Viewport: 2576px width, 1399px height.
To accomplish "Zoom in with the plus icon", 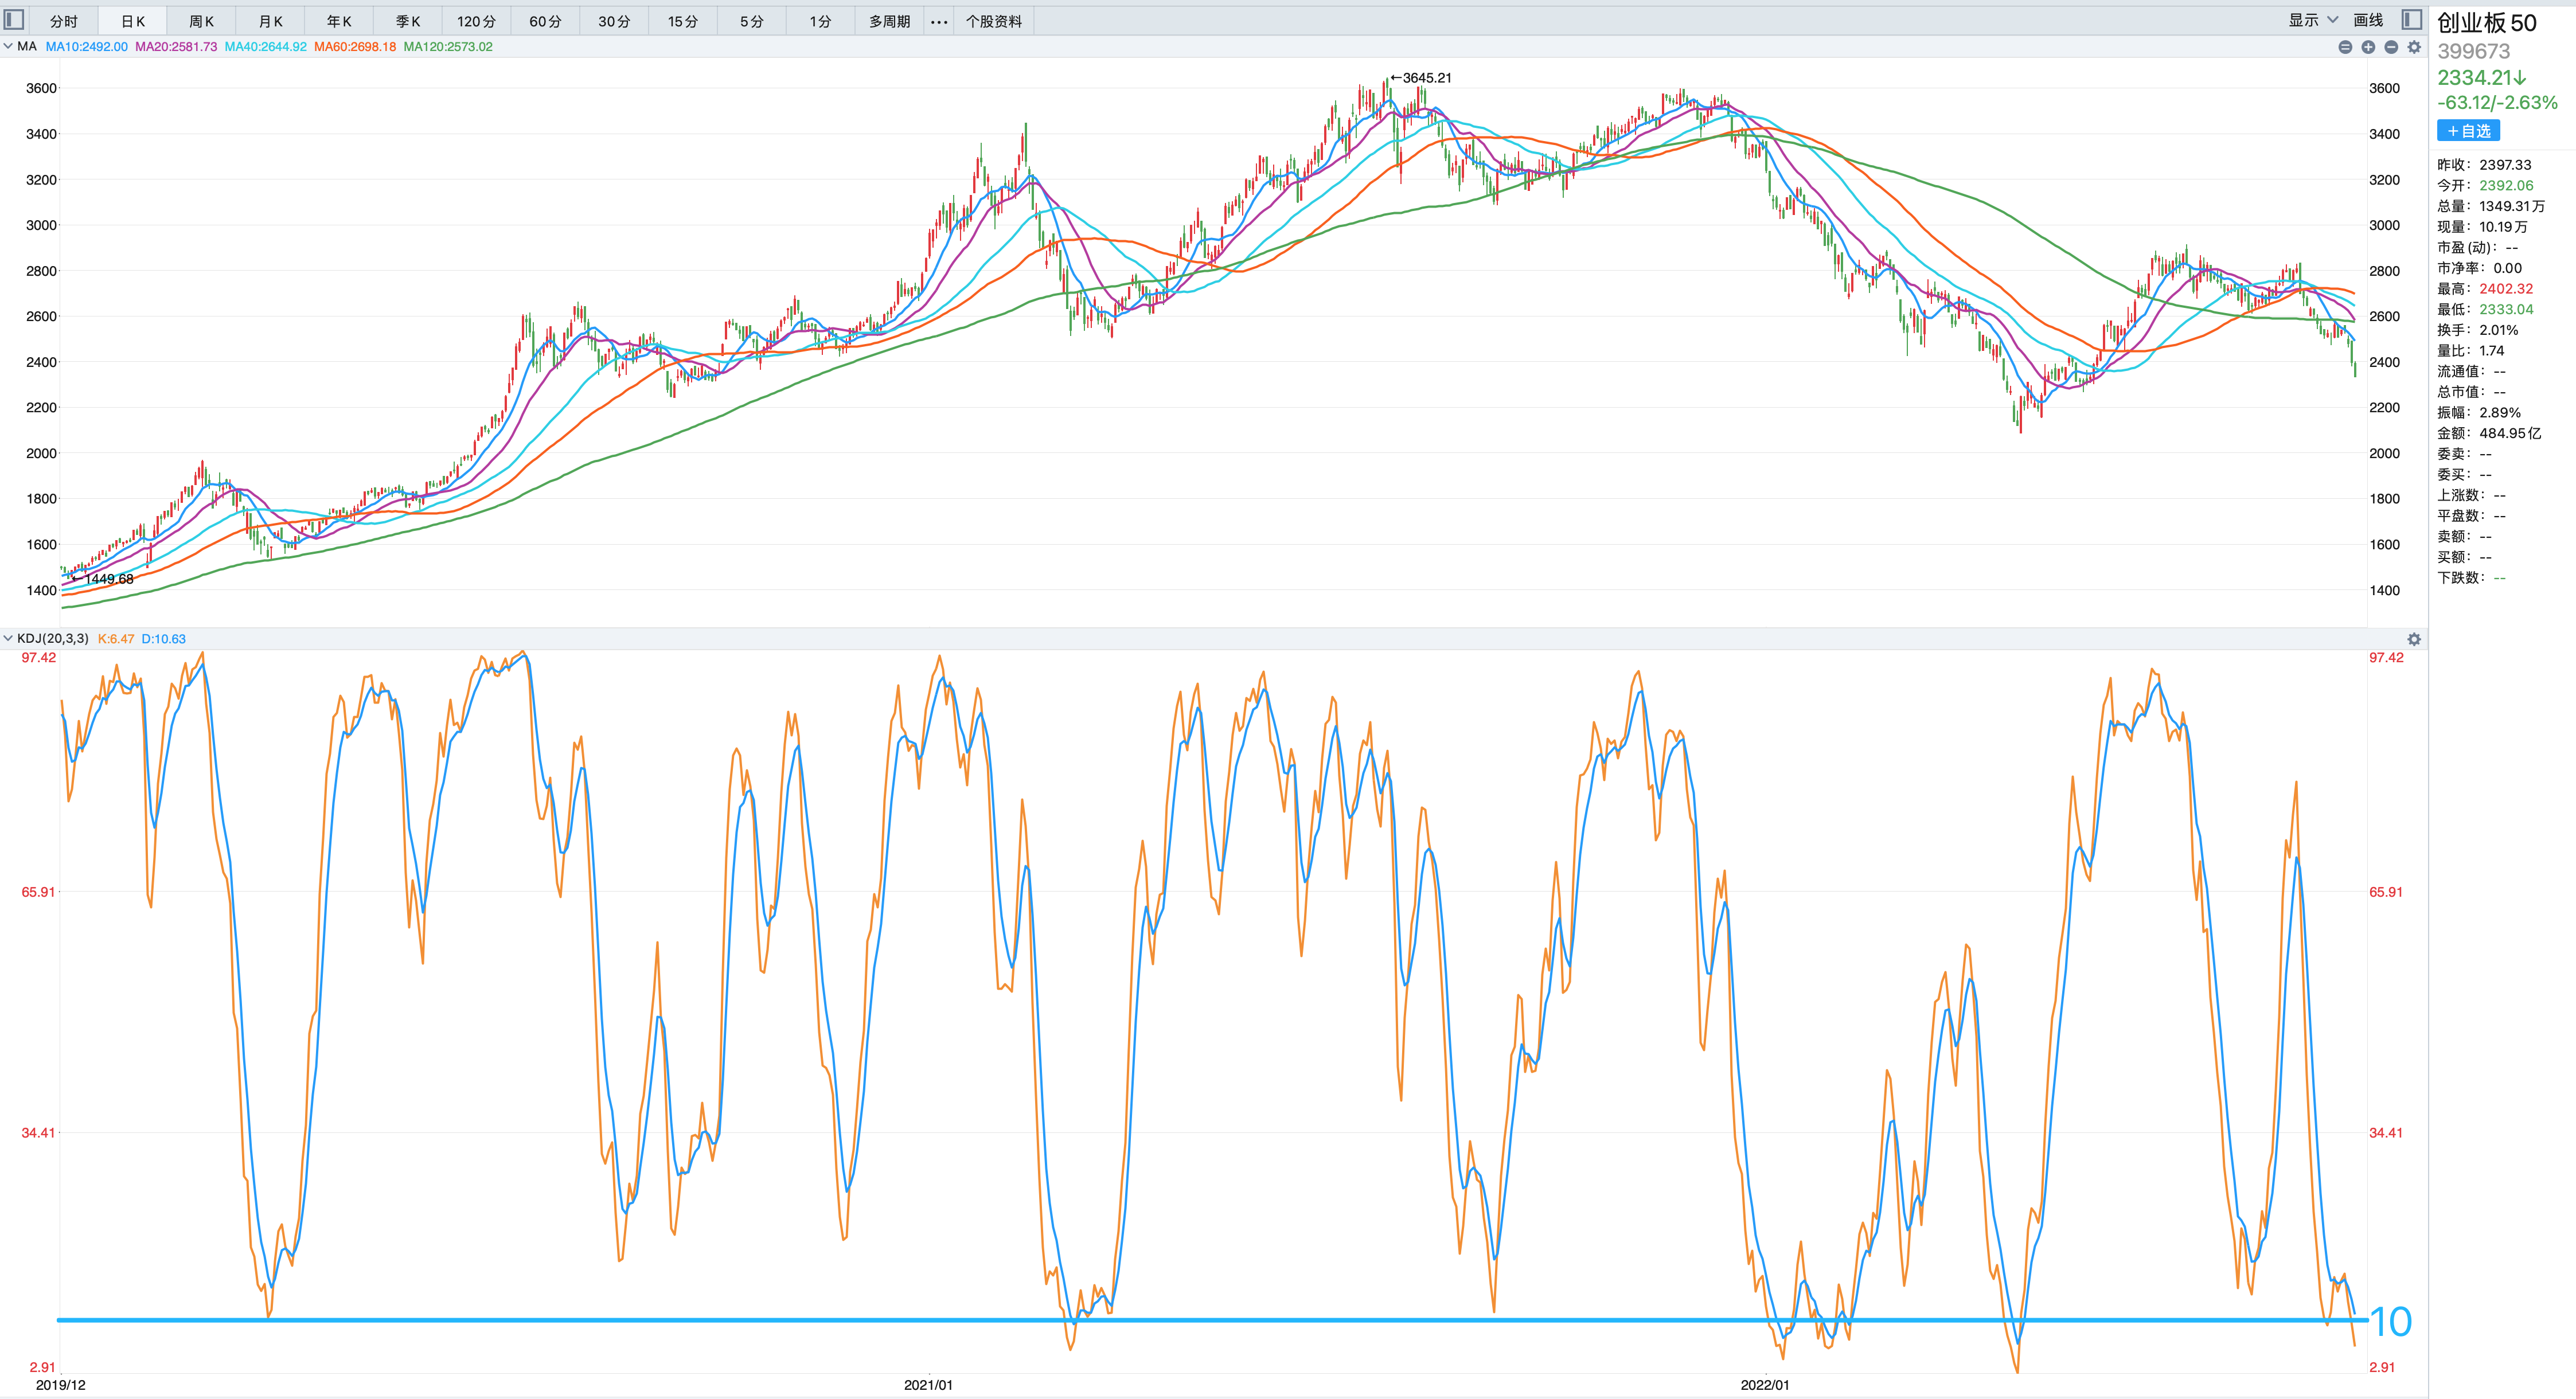I will click(2368, 47).
